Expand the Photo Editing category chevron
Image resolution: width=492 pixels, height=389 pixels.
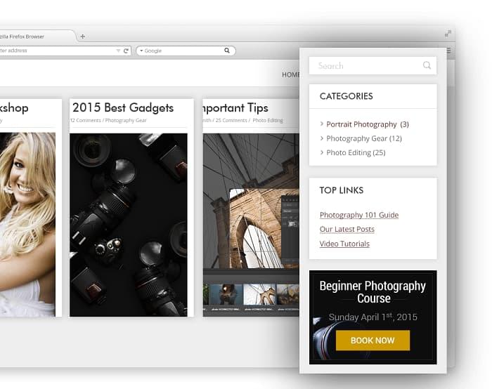coord(322,152)
